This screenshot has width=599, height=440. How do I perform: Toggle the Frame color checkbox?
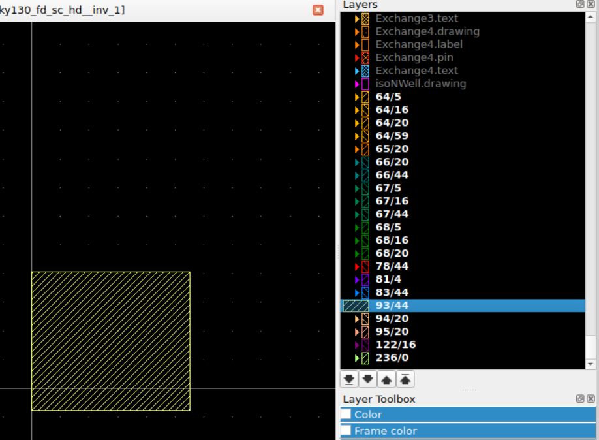click(x=346, y=431)
